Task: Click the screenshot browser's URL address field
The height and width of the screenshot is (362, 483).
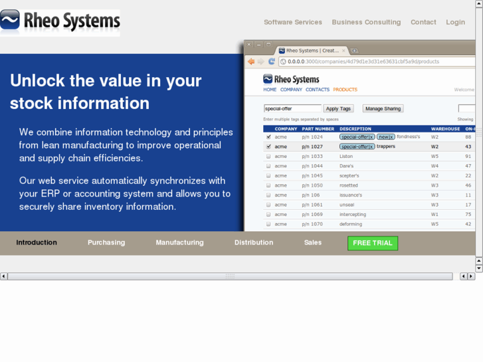Action: coord(377,62)
